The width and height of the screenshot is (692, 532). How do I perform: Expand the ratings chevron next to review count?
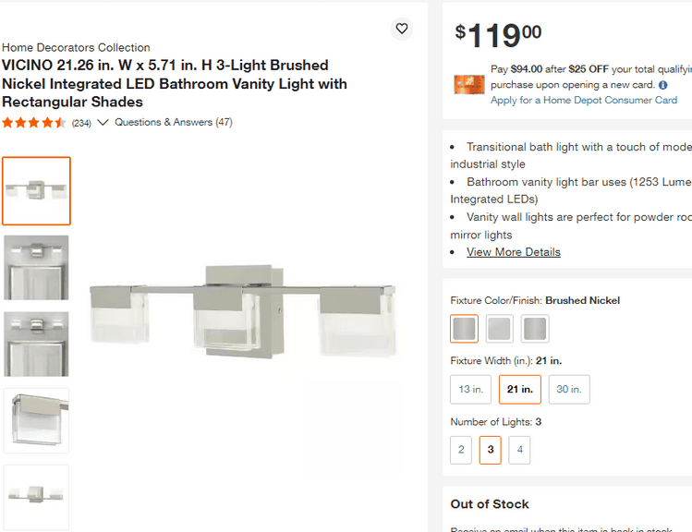tap(103, 122)
